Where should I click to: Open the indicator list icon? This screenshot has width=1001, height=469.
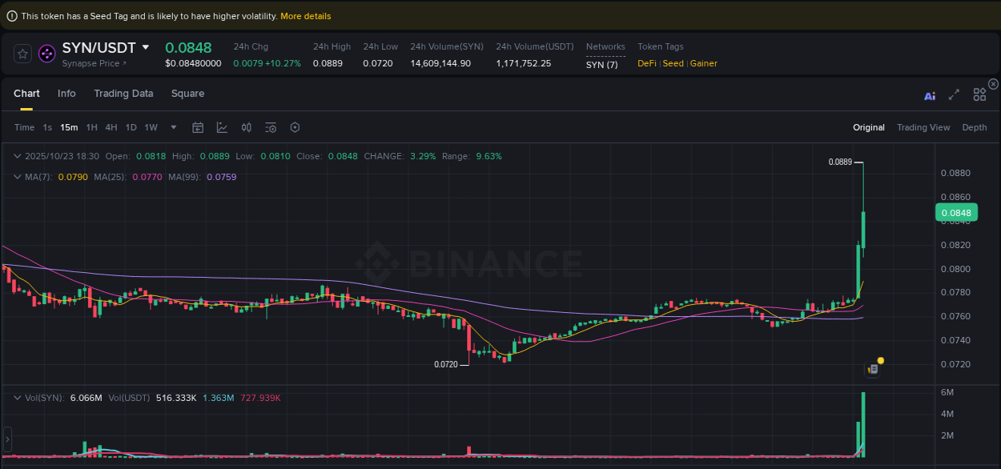tap(270, 127)
